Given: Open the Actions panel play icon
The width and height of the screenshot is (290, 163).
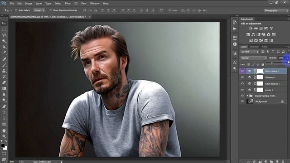Looking at the screenshot, I should tap(235, 29).
